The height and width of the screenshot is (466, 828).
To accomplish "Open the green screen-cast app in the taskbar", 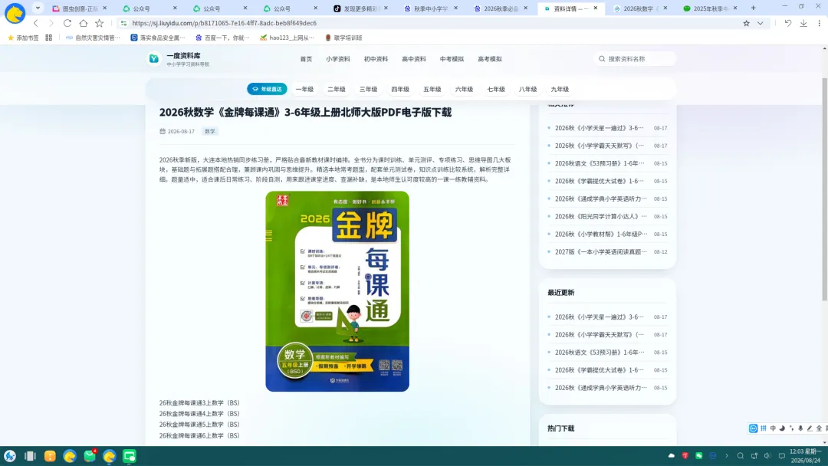I will tap(130, 456).
